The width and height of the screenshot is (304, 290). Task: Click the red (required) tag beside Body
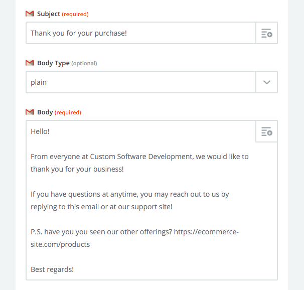click(x=68, y=112)
